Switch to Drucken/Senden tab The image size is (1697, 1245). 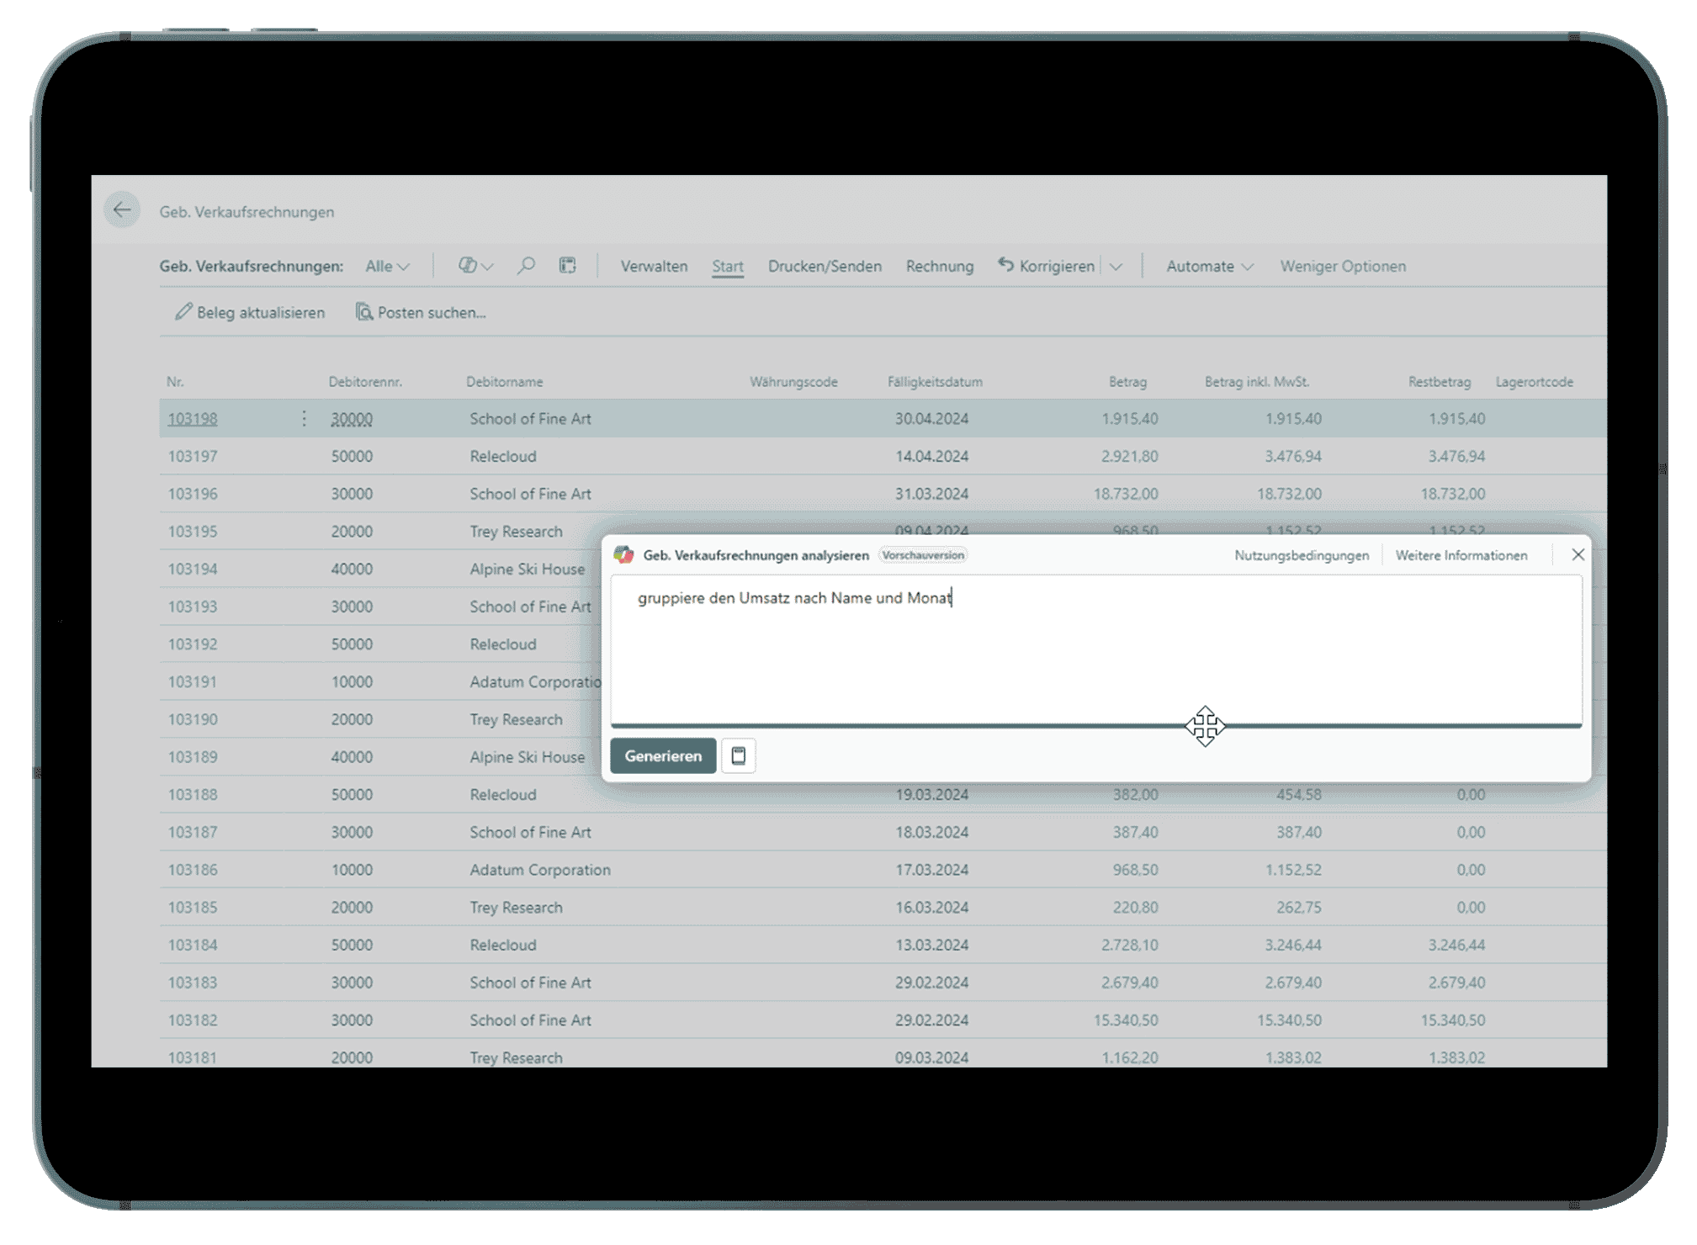tap(825, 266)
